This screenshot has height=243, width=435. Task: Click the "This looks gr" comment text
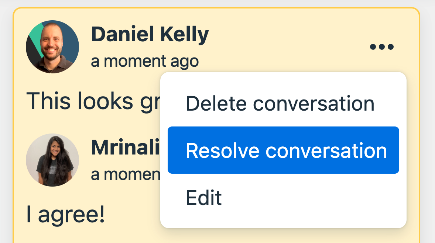point(92,100)
